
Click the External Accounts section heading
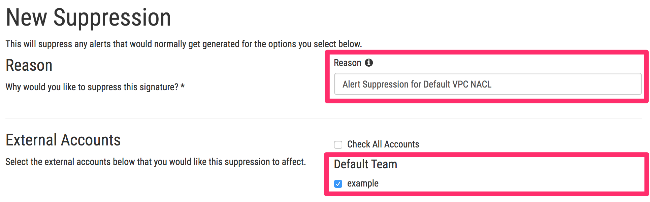[x=63, y=140]
